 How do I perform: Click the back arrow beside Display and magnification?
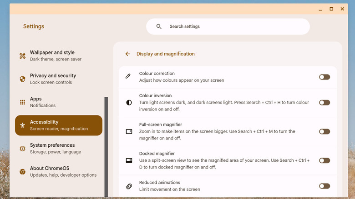127,54
